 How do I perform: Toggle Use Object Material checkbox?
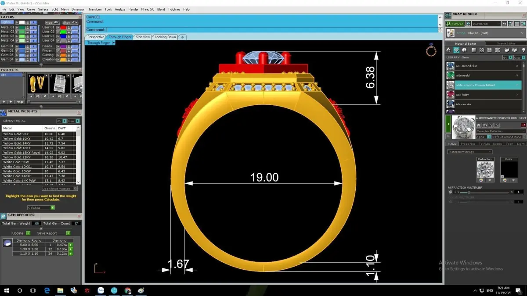pos(75,189)
